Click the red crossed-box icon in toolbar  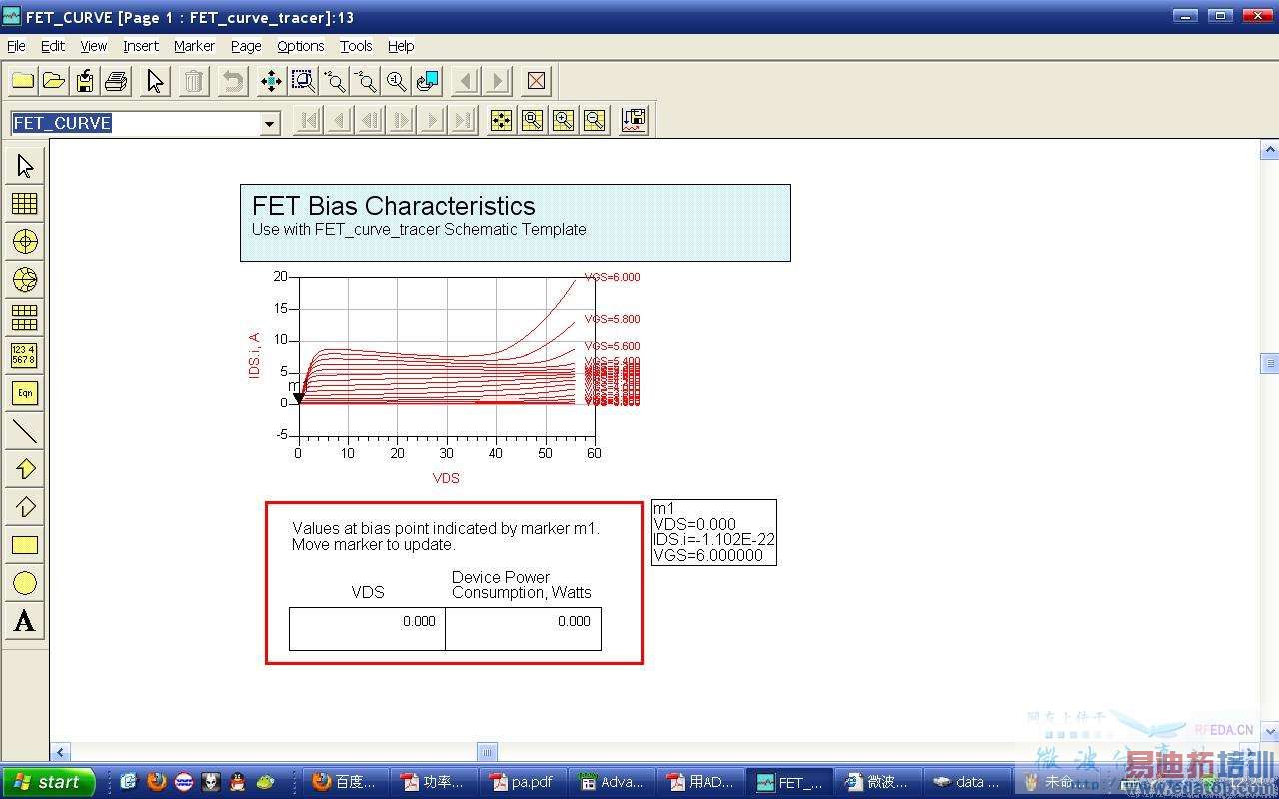[x=537, y=81]
